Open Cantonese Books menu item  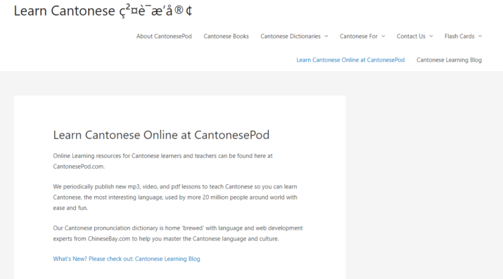tap(226, 37)
